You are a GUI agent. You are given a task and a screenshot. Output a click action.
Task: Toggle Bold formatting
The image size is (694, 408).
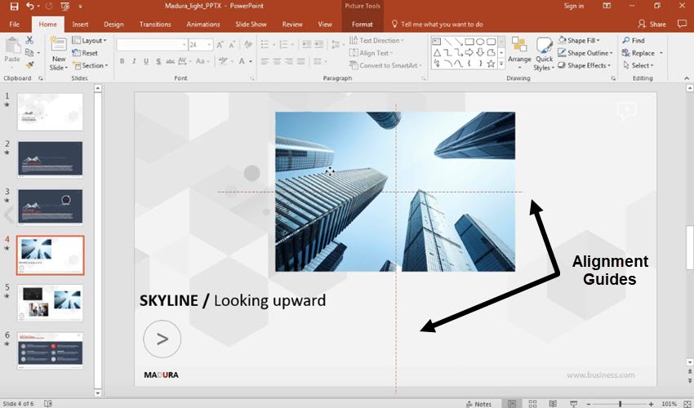[122, 61]
